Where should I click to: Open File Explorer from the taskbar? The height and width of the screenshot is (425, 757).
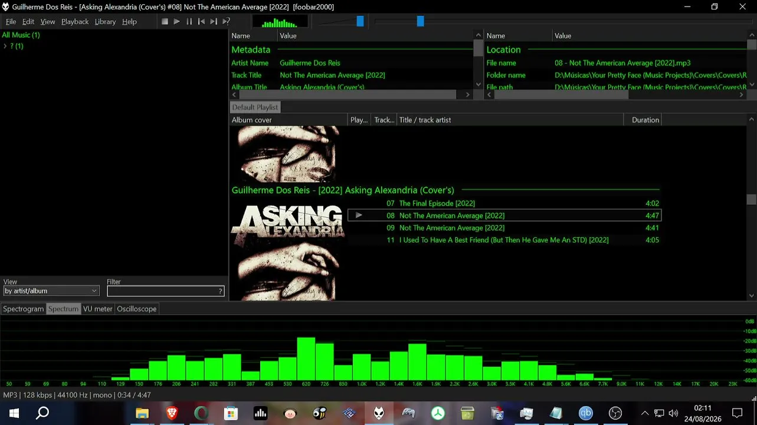(142, 413)
